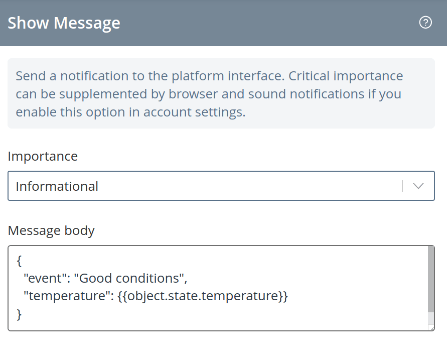This screenshot has height=361, width=447.
Task: Click the notification description info box
Action: (221, 93)
